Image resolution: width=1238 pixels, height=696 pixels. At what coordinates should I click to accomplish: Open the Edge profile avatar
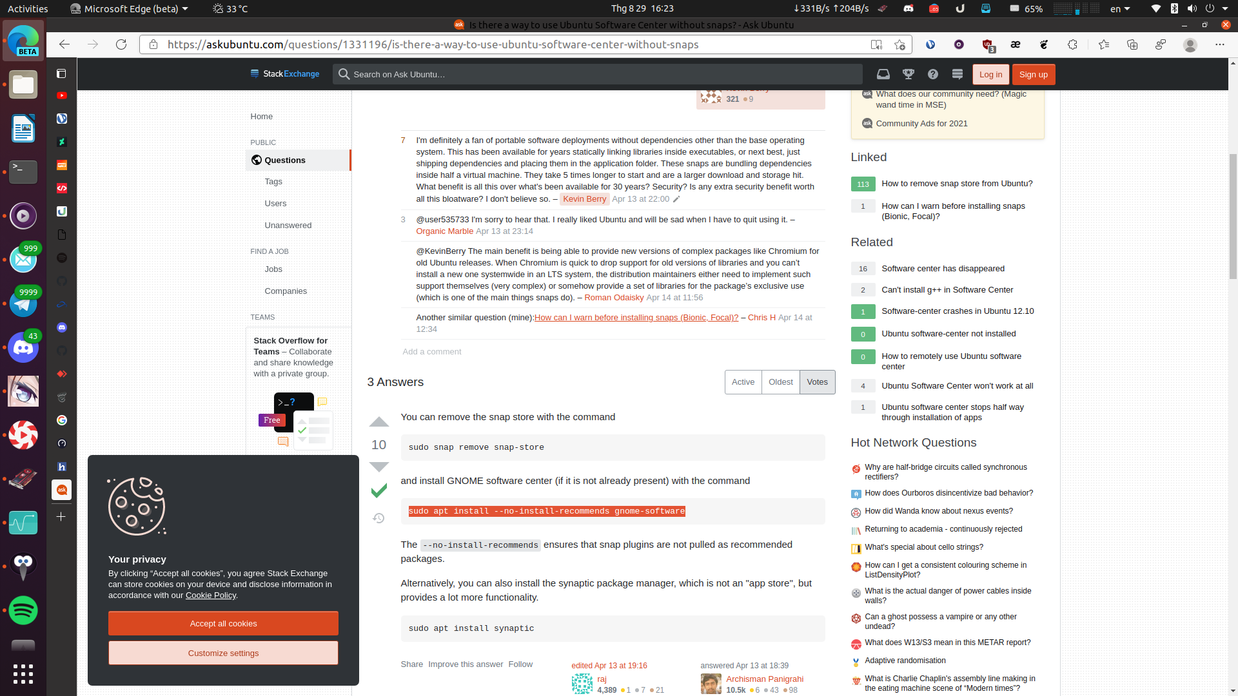(1190, 44)
